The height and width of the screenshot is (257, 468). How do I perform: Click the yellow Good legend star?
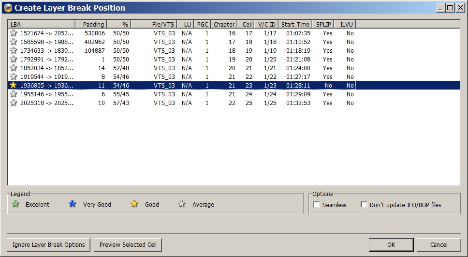point(134,204)
